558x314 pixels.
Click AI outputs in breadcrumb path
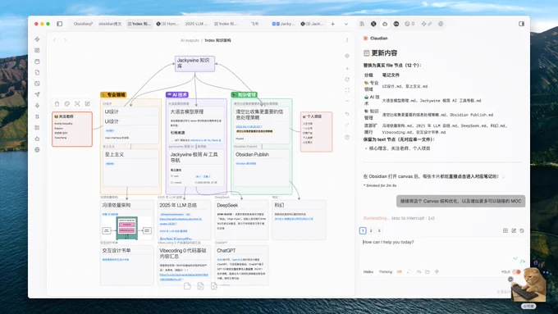[x=190, y=40]
